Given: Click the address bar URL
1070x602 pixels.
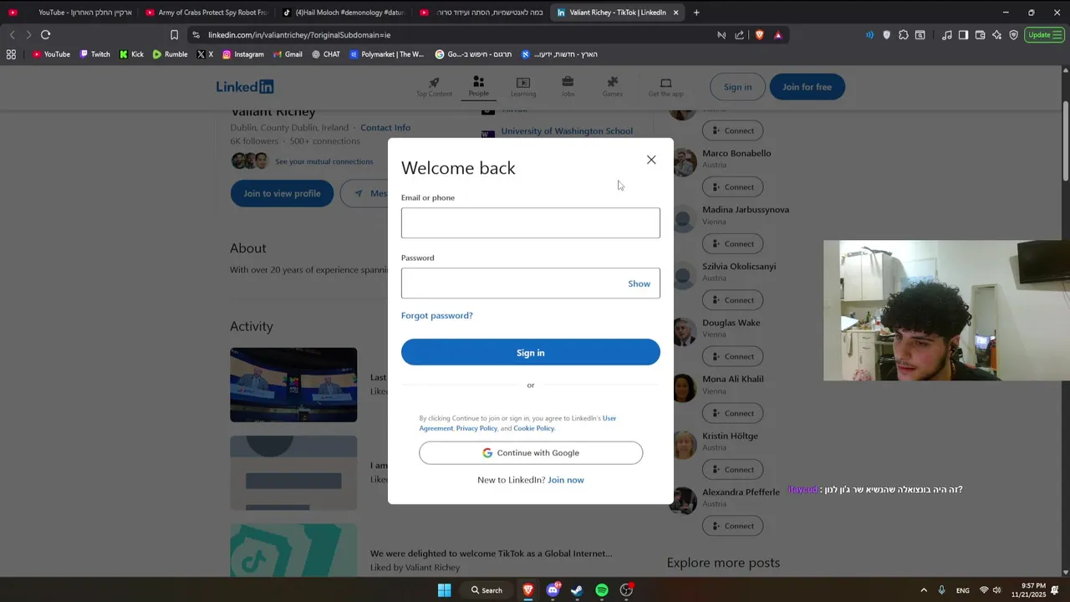Looking at the screenshot, I should 299,35.
